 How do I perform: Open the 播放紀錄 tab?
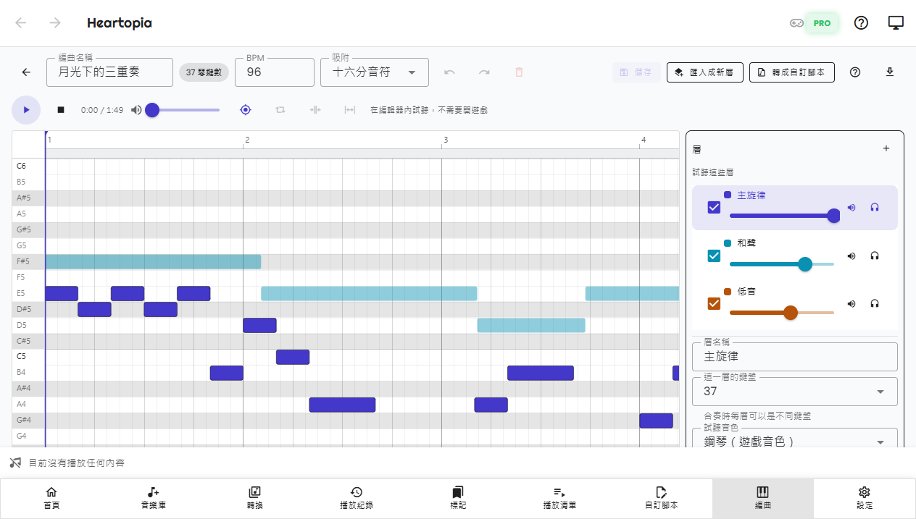pyautogui.click(x=357, y=498)
